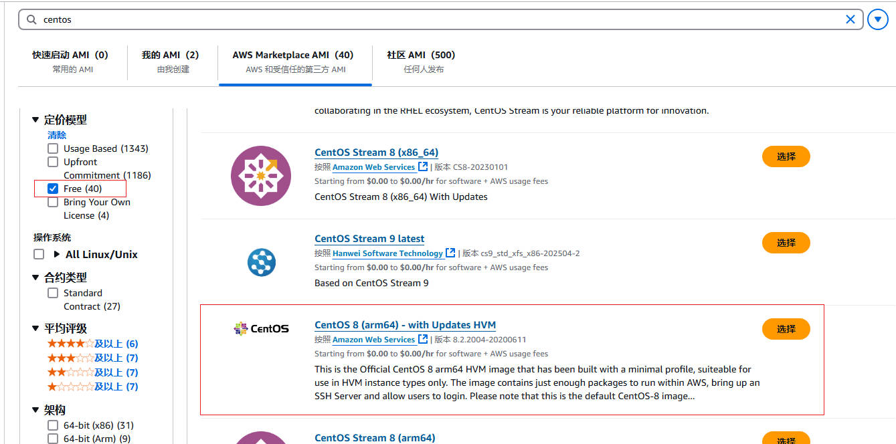This screenshot has height=444, width=896.
Task: Click the 操作系统 filter heading
Action: pyautogui.click(x=52, y=237)
